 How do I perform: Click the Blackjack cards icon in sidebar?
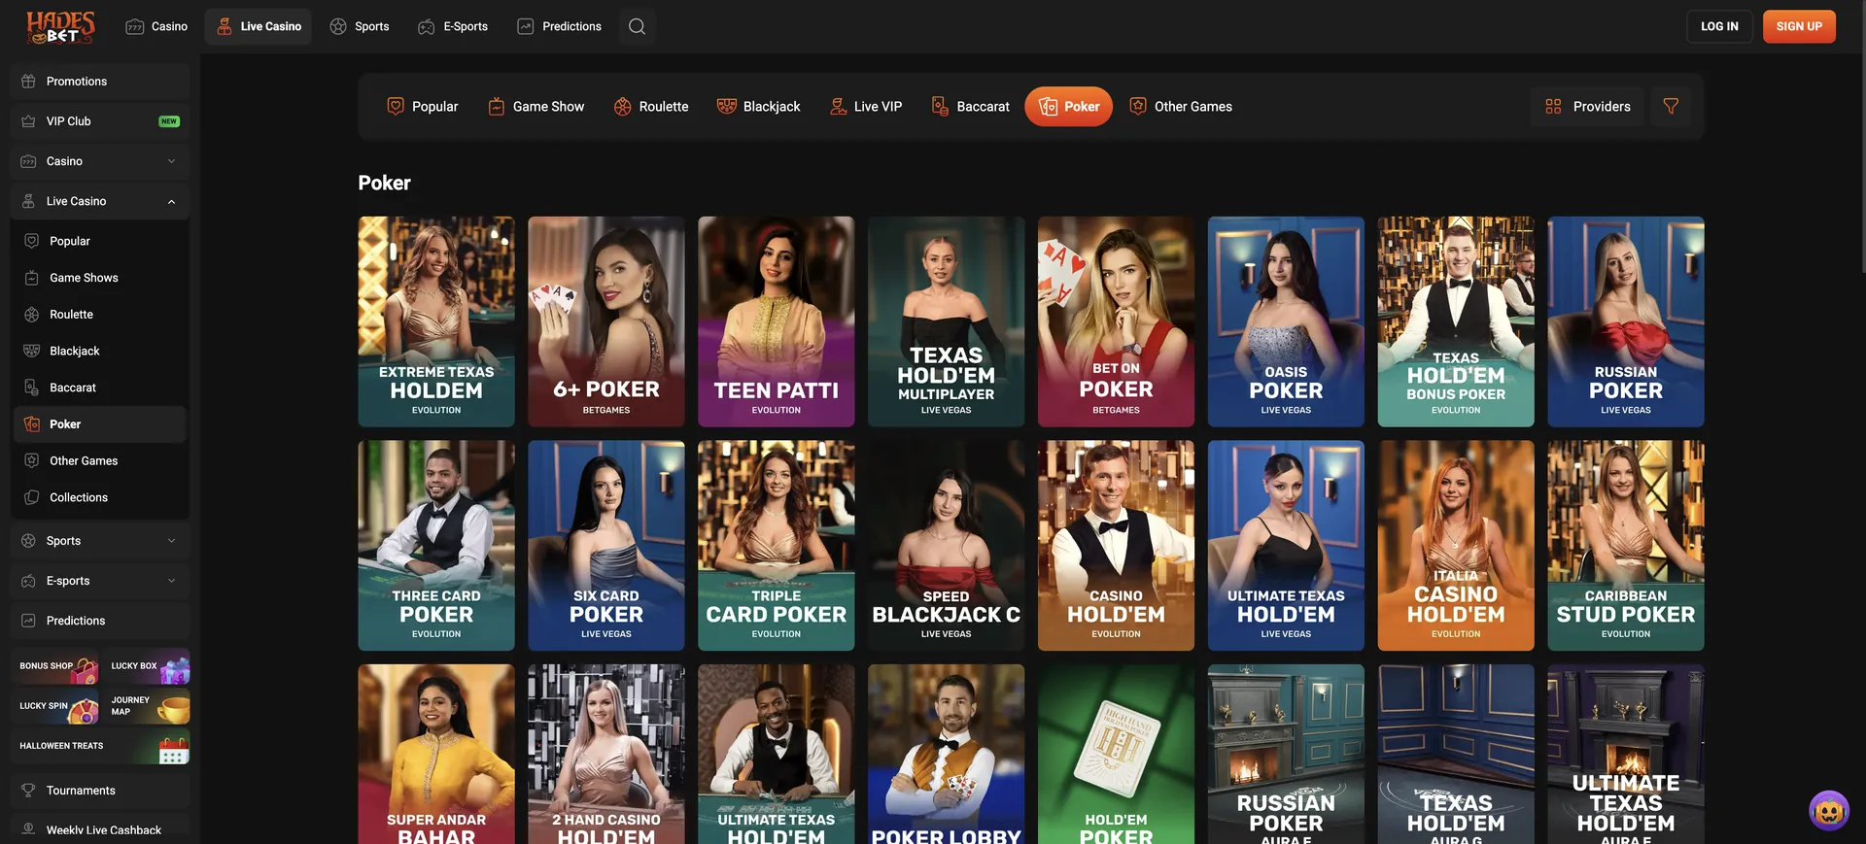pos(32,351)
